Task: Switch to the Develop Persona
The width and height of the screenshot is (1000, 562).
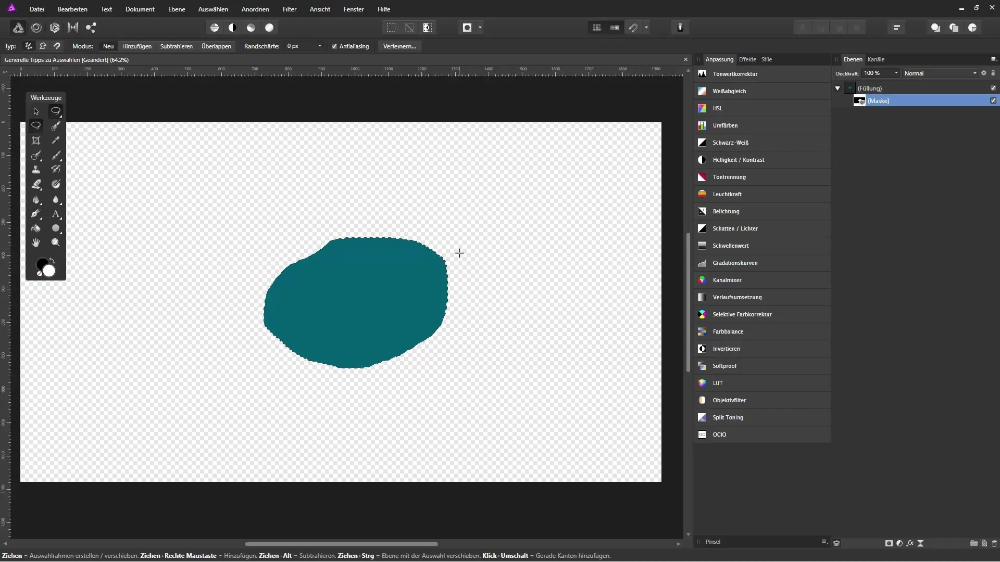Action: [x=55, y=28]
